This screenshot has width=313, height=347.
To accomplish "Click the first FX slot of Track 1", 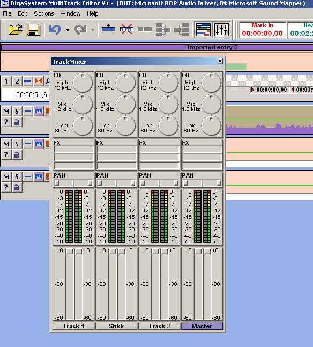I will click(x=73, y=150).
